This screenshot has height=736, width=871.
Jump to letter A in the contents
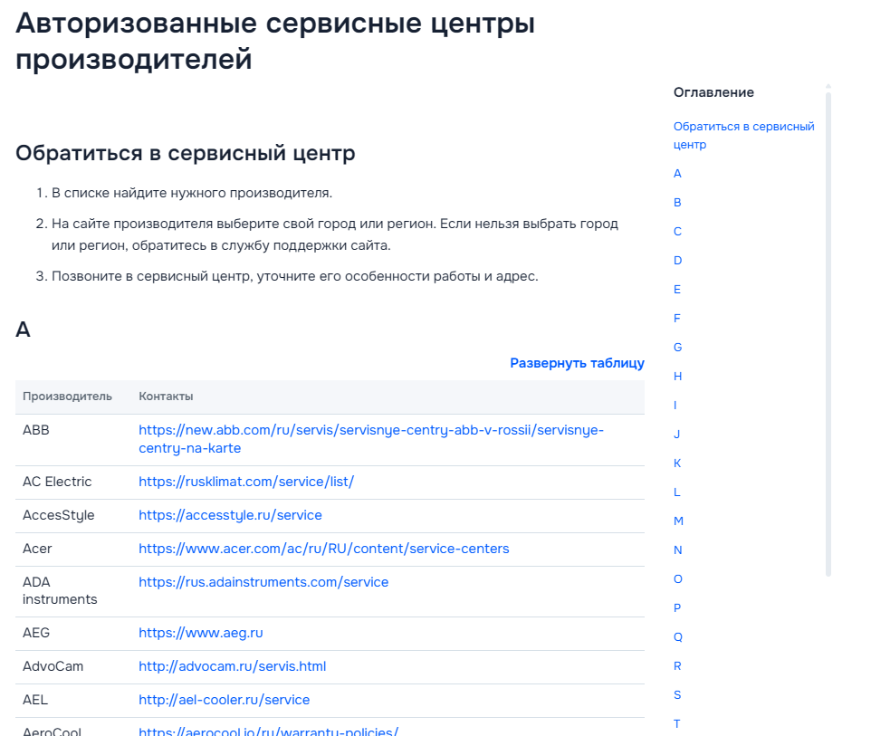[x=677, y=173]
